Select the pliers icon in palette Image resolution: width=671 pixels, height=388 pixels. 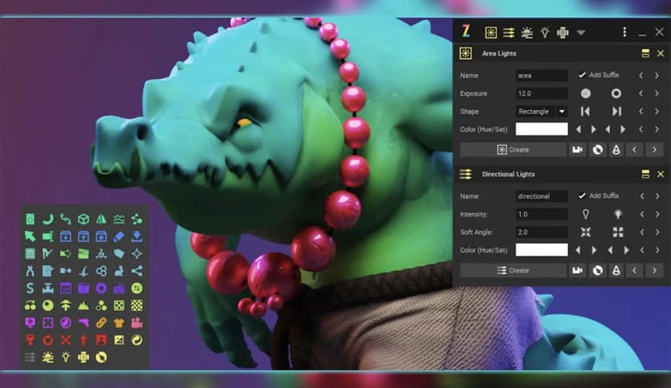click(30, 271)
